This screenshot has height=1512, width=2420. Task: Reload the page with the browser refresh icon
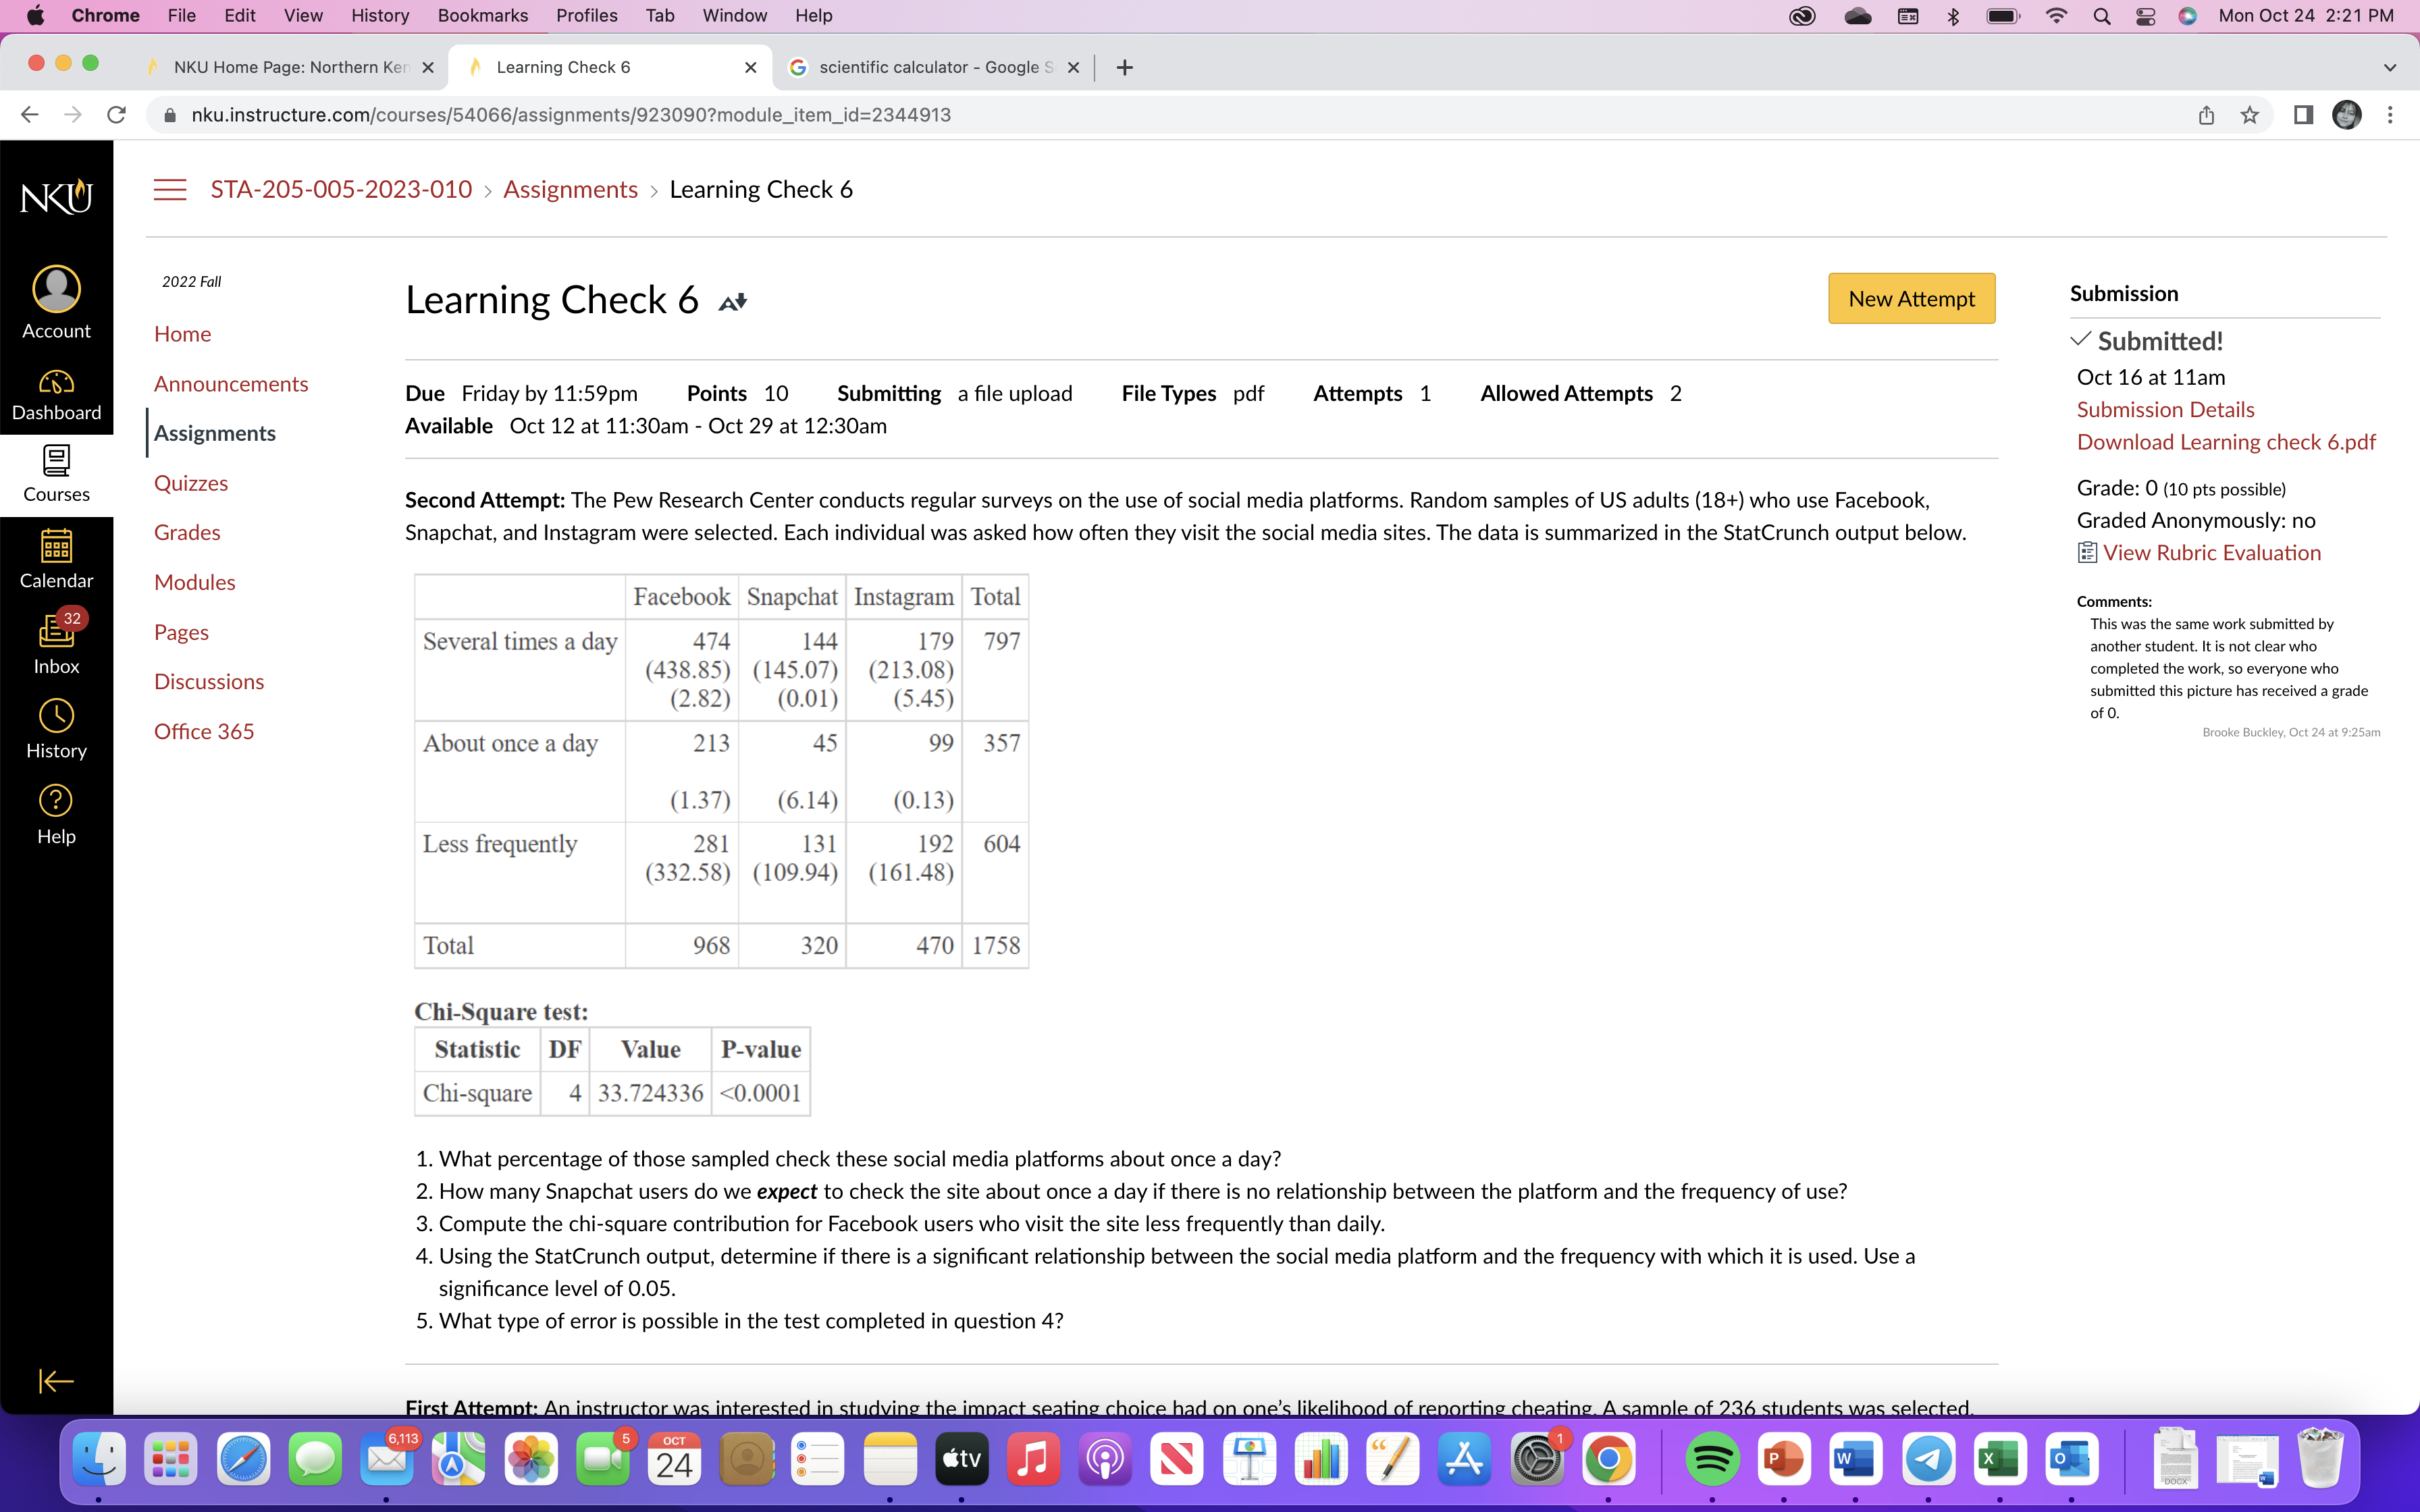[x=116, y=114]
